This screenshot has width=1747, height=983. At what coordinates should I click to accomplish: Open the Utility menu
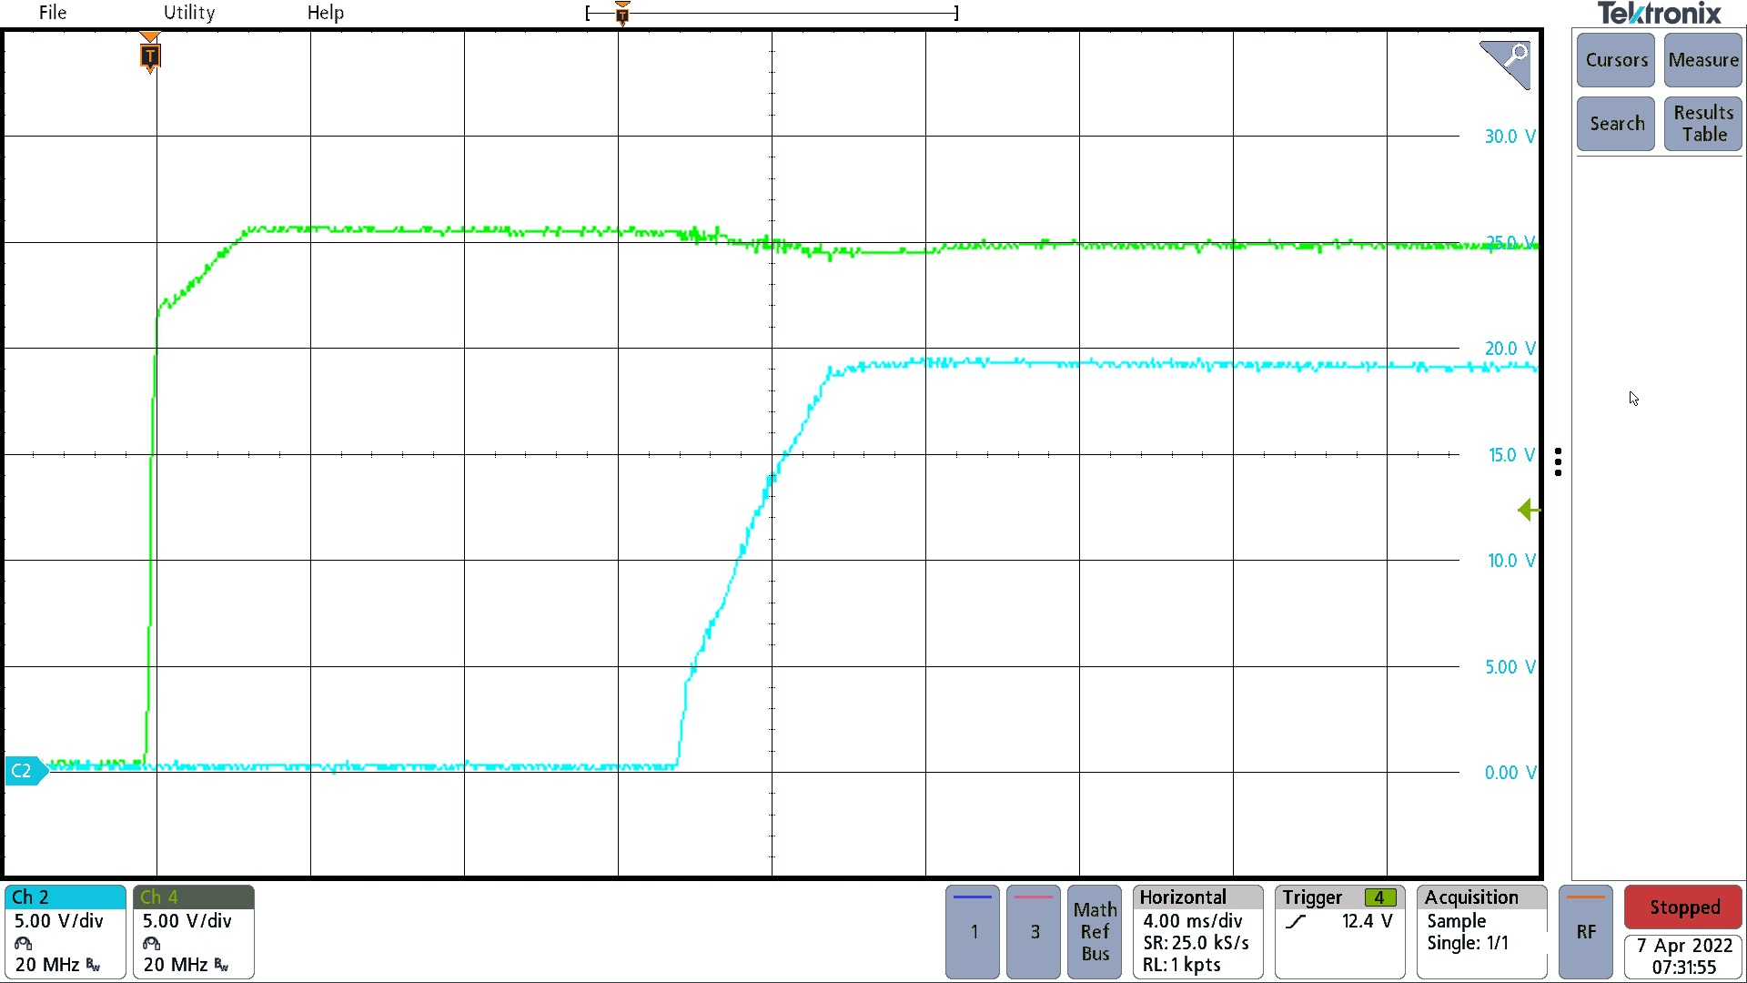(189, 13)
